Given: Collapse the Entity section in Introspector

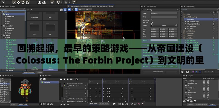Looking at the screenshot, I should tap(143, 10).
